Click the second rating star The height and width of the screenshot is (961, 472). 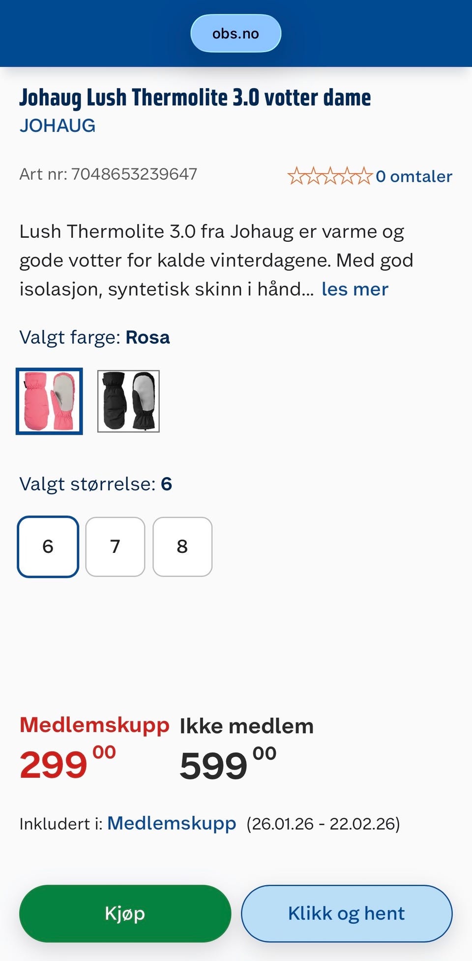314,176
